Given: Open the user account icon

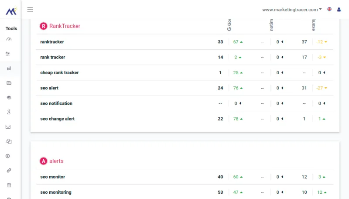Looking at the screenshot, I should (339, 10).
